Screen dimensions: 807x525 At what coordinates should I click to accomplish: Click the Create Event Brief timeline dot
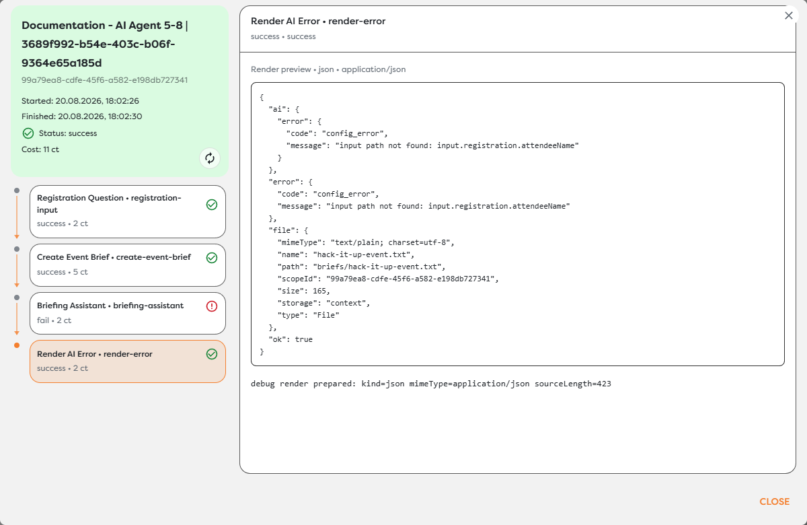17,248
